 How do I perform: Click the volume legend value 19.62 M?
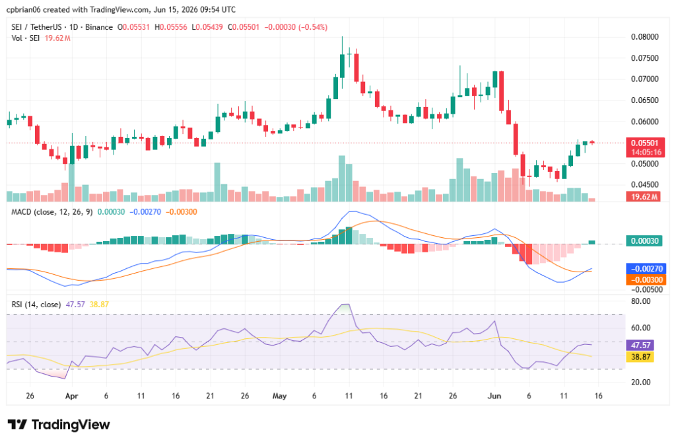coord(58,38)
